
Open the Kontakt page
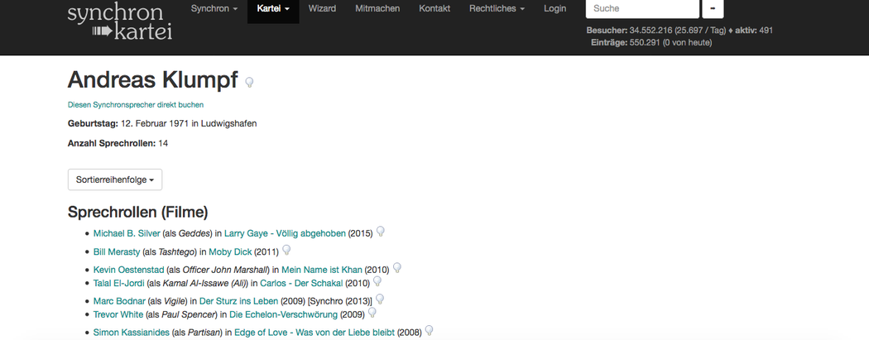[434, 9]
